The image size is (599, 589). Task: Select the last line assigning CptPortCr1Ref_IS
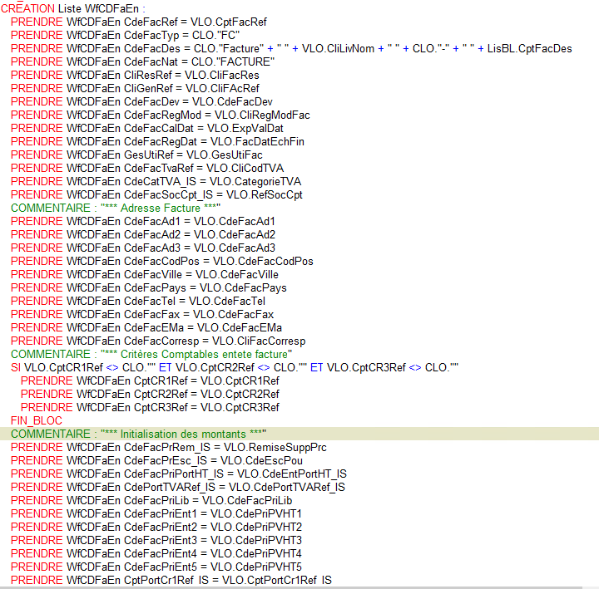click(x=171, y=580)
